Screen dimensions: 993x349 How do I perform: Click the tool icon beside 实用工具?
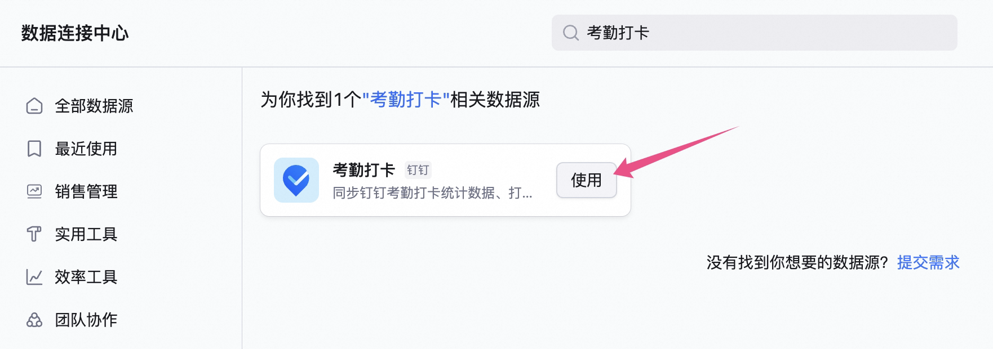pos(34,234)
